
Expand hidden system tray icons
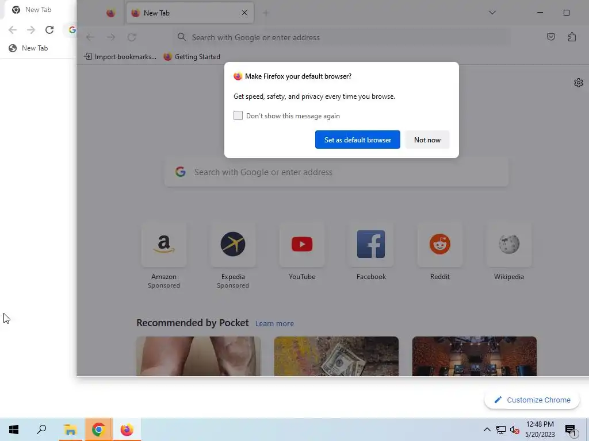[487, 430]
